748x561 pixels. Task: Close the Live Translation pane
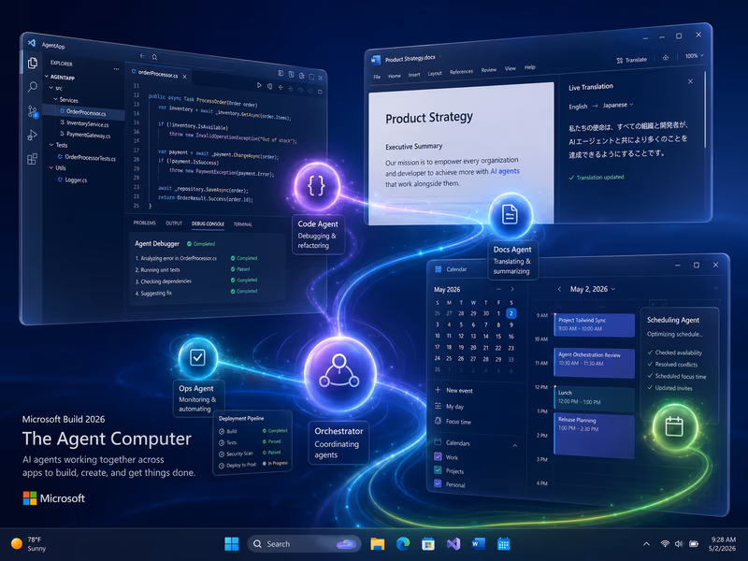click(690, 81)
